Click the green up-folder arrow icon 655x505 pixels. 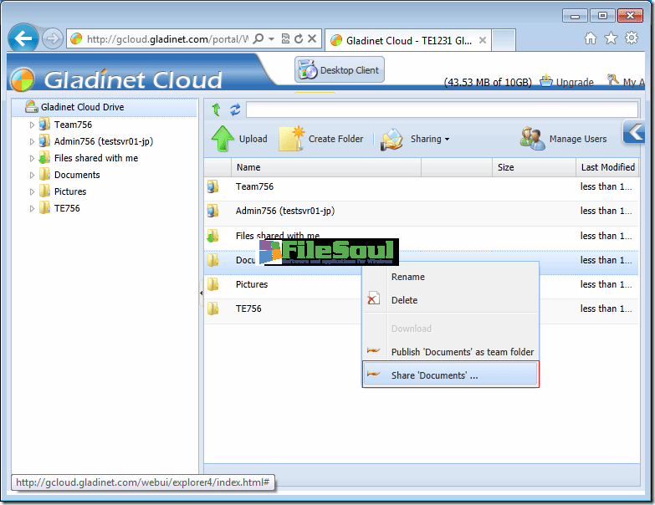tap(217, 110)
